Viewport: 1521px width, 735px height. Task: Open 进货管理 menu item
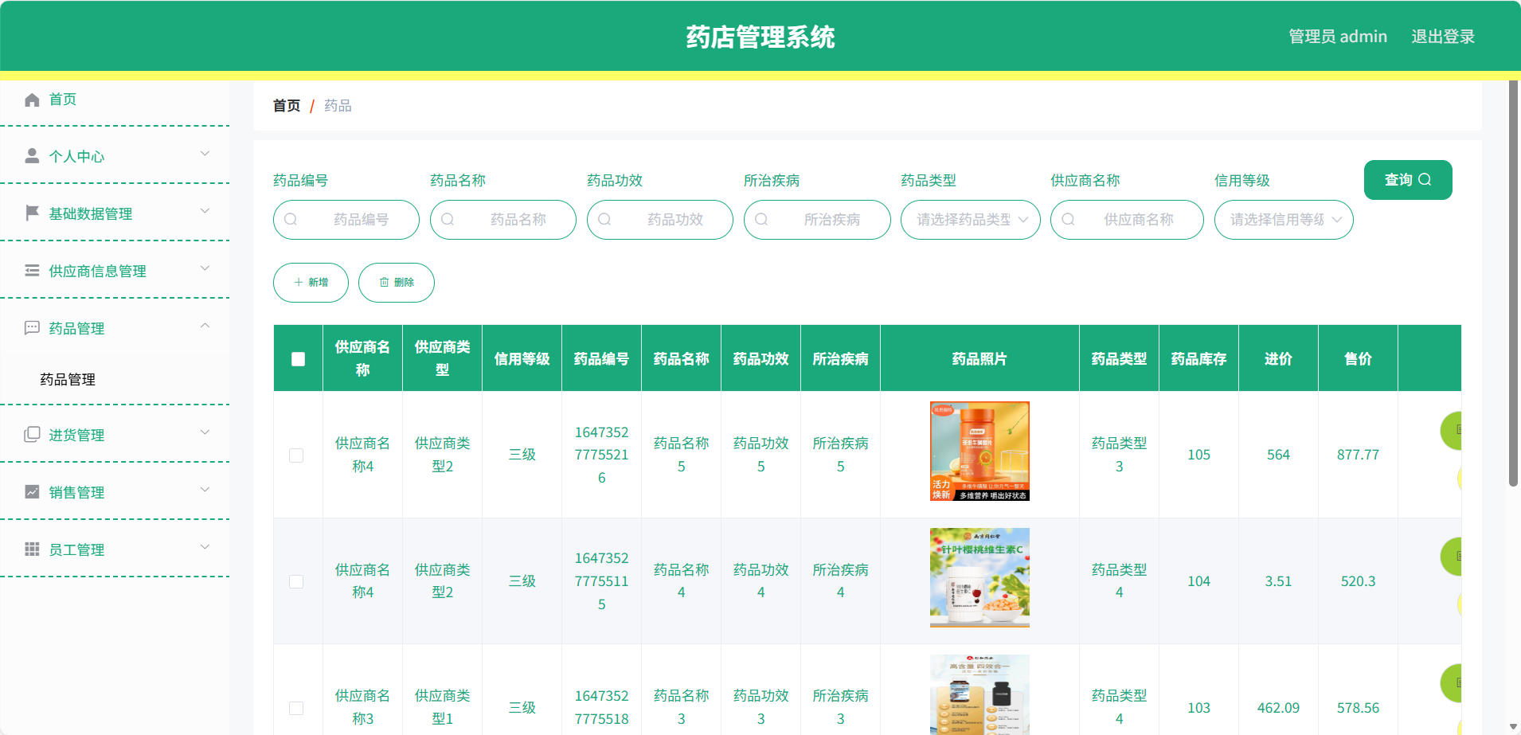tap(115, 435)
